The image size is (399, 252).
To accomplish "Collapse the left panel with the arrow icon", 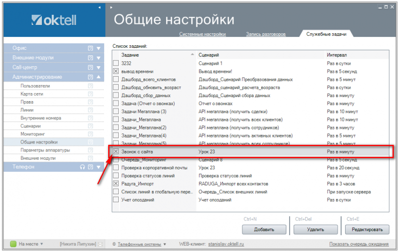I will (99, 7).
